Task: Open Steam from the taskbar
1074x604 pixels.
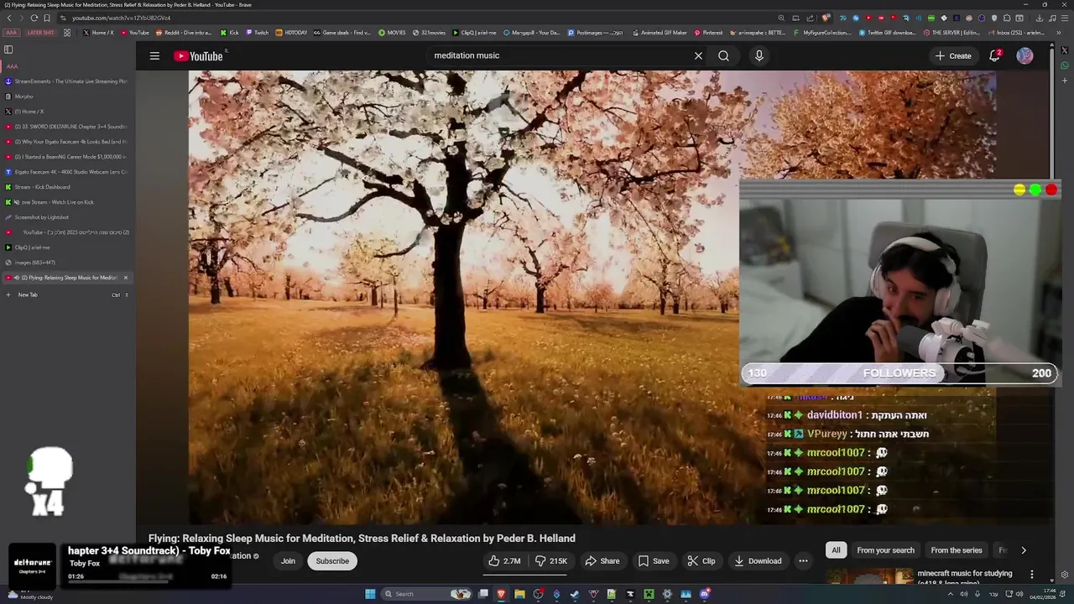Action: click(575, 594)
